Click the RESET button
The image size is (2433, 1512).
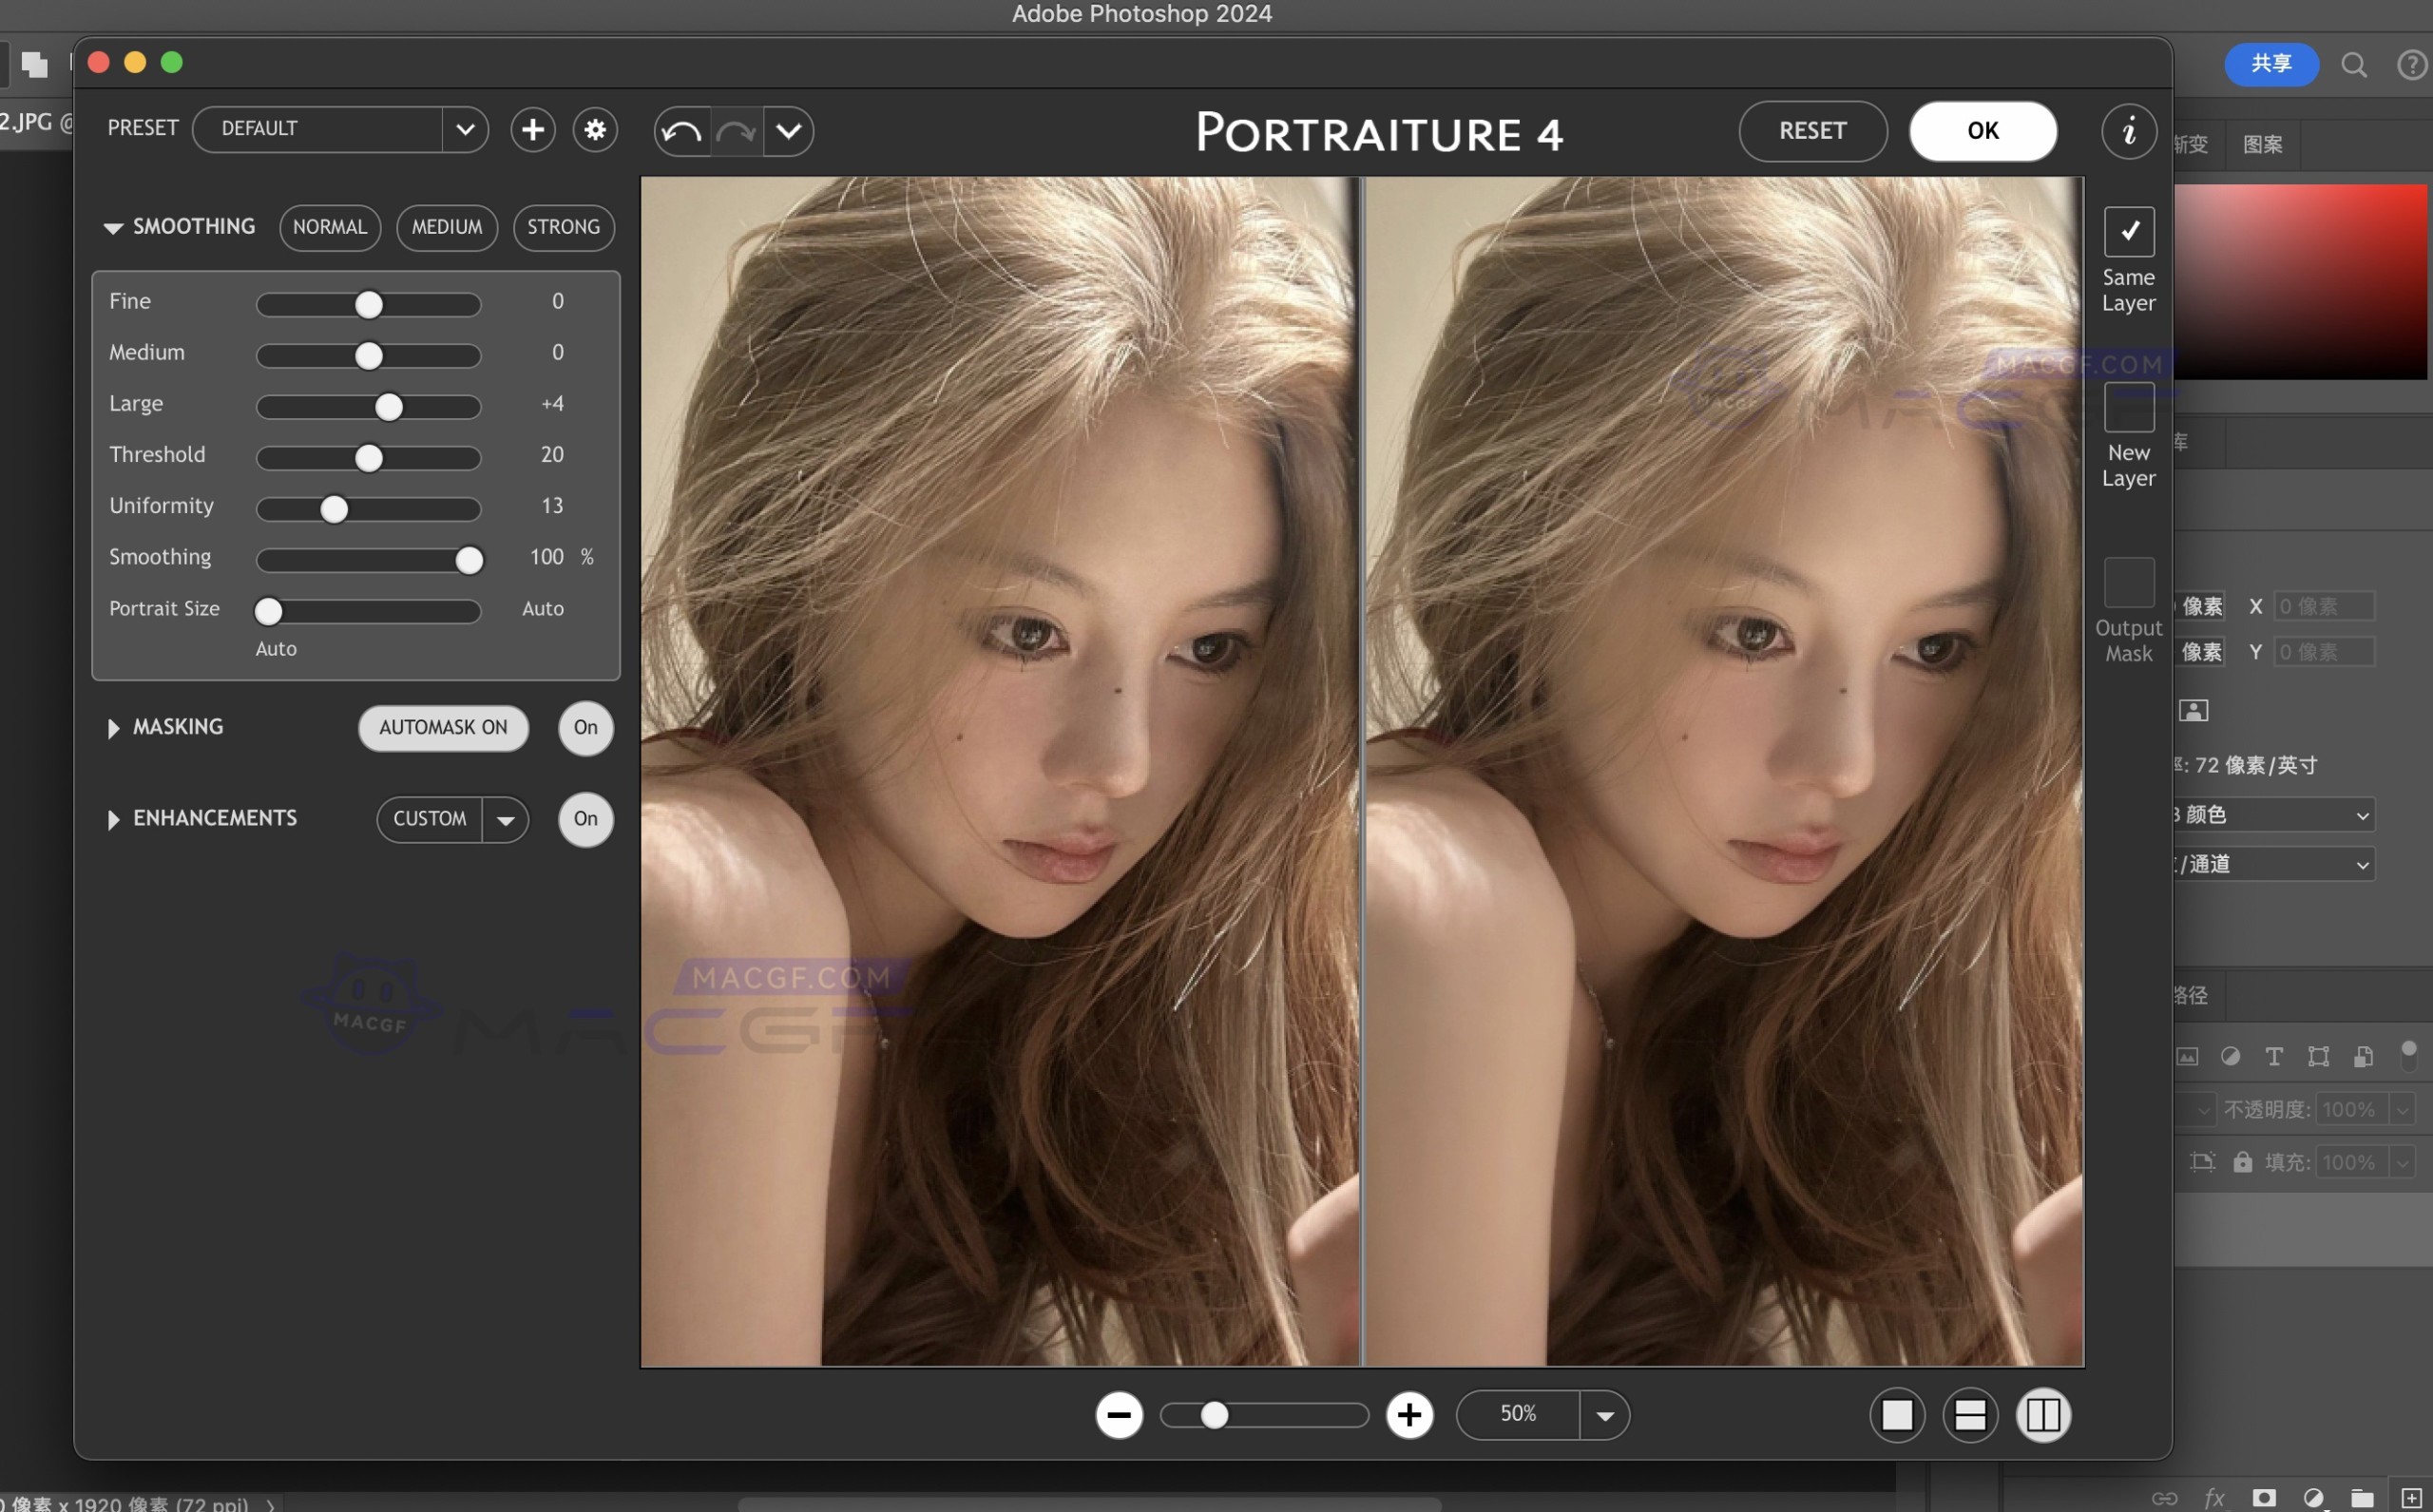pos(1812,130)
